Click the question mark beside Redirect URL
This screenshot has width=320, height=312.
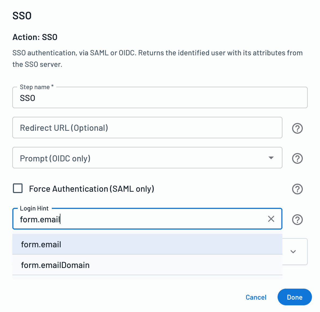click(x=297, y=128)
